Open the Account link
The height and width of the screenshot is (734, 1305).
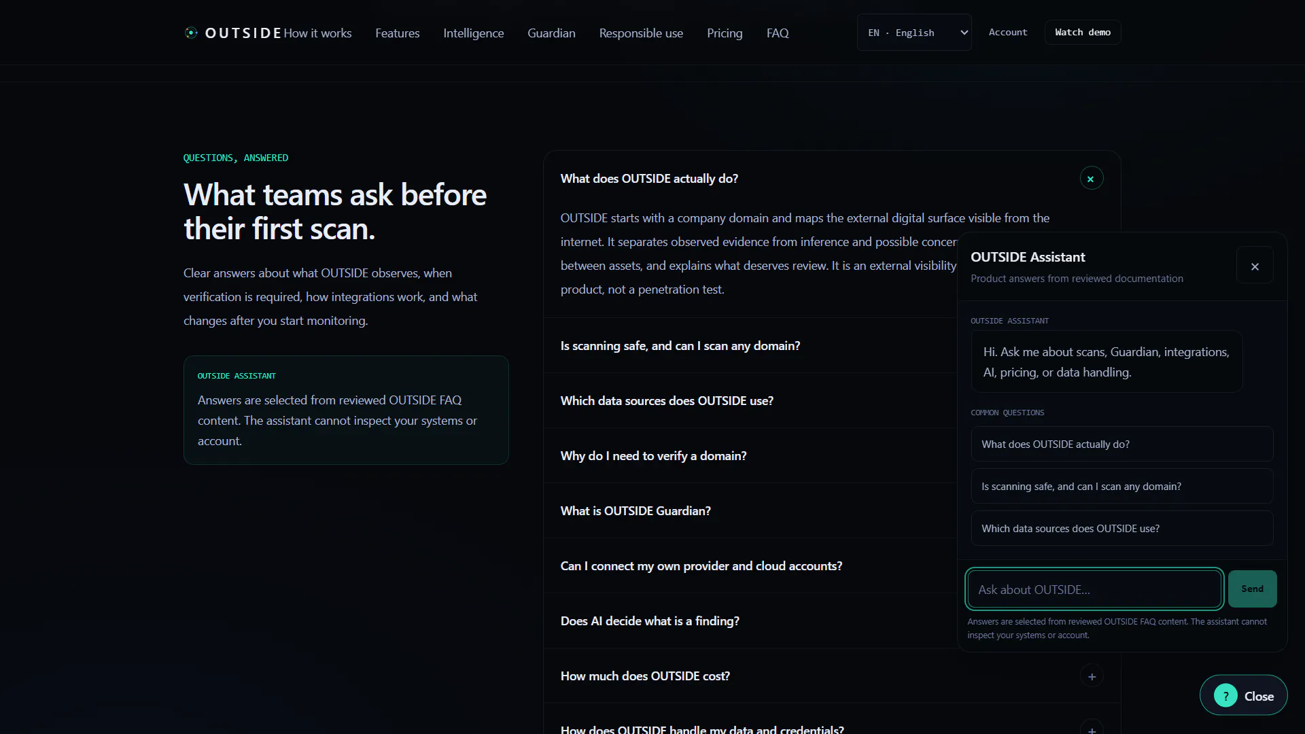point(1007,32)
